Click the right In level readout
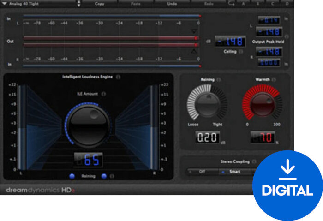This screenshot has width=323, height=221. [269, 62]
